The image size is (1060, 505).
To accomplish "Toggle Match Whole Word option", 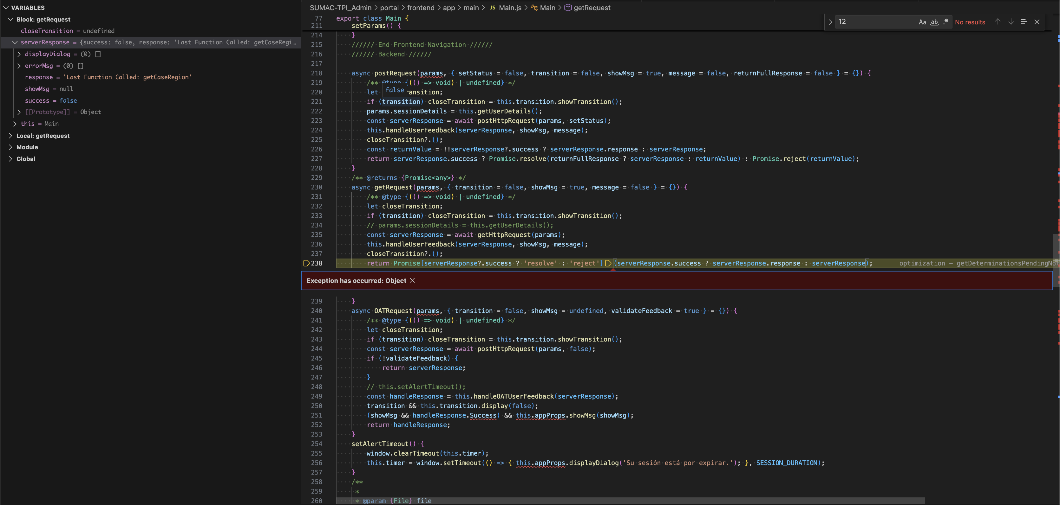I will pos(934,22).
